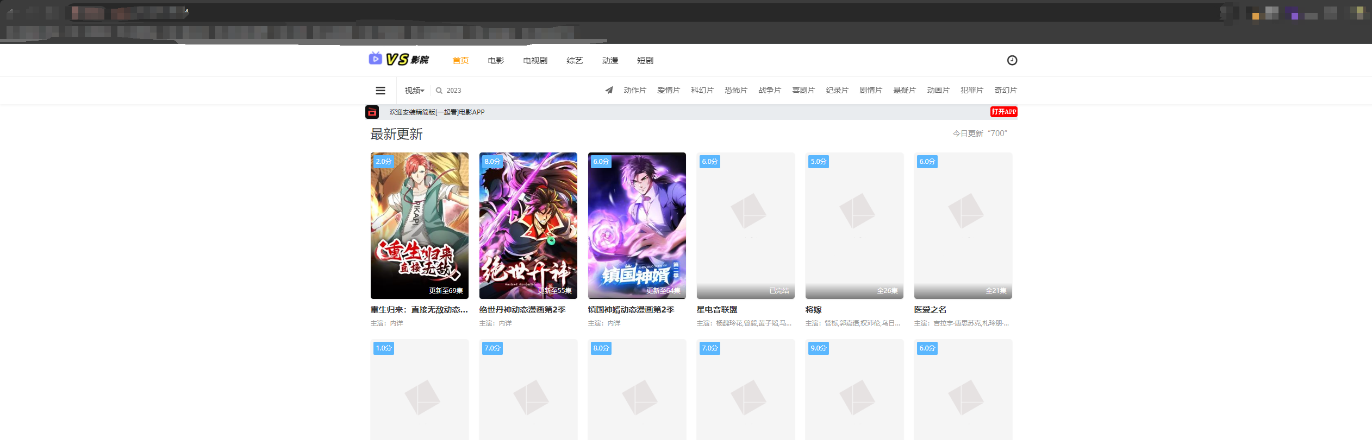Open the 将嫁 placeholder thumbnail

pos(855,226)
